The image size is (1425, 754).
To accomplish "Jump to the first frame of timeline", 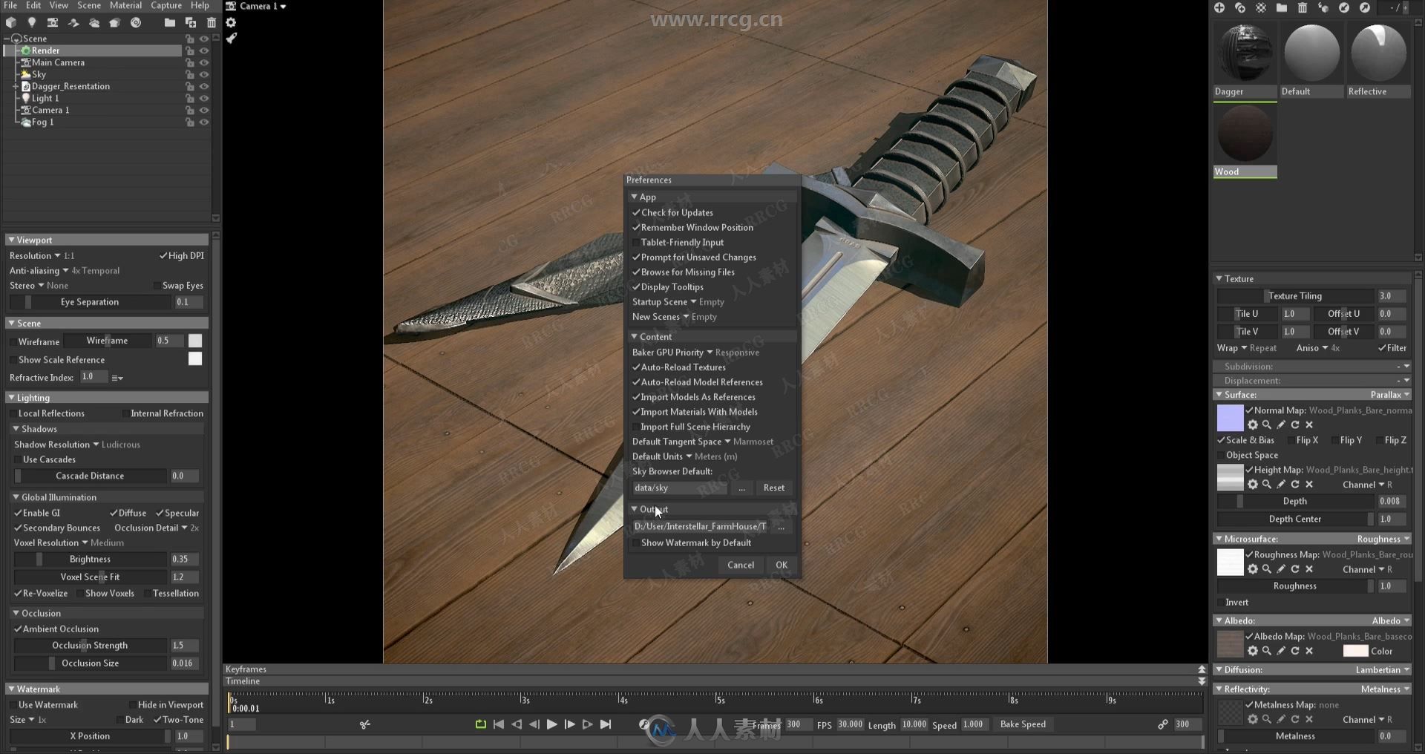I will [499, 724].
